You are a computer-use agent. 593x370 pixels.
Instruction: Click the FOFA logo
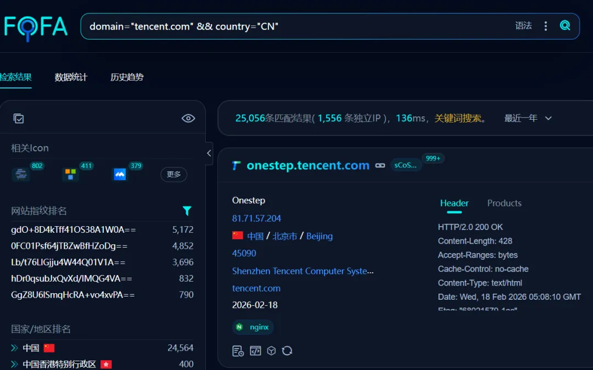click(36, 27)
